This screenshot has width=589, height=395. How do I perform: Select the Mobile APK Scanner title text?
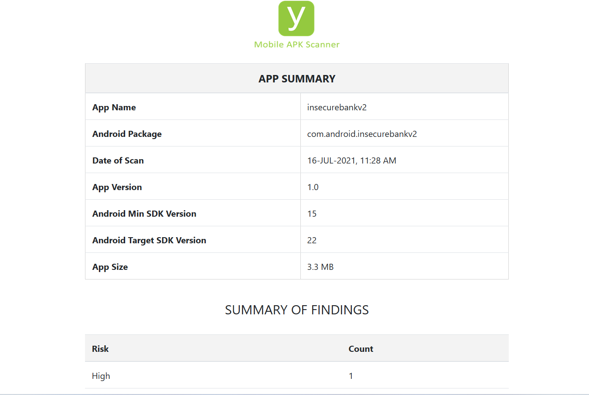click(x=296, y=44)
